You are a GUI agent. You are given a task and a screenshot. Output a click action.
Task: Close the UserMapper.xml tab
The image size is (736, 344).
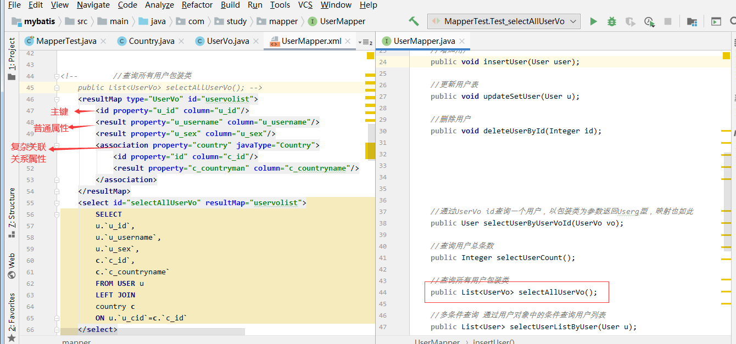(348, 41)
